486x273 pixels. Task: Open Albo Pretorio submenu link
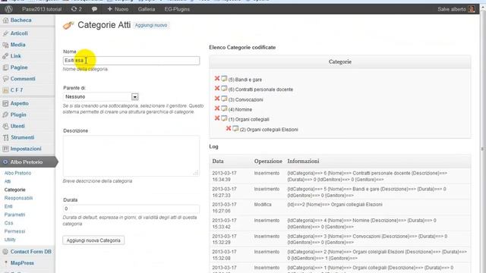click(x=17, y=173)
